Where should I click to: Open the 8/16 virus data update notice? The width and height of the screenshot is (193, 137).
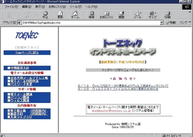[123, 86]
